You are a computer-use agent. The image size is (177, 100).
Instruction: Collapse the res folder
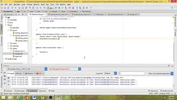click(x=6, y=25)
